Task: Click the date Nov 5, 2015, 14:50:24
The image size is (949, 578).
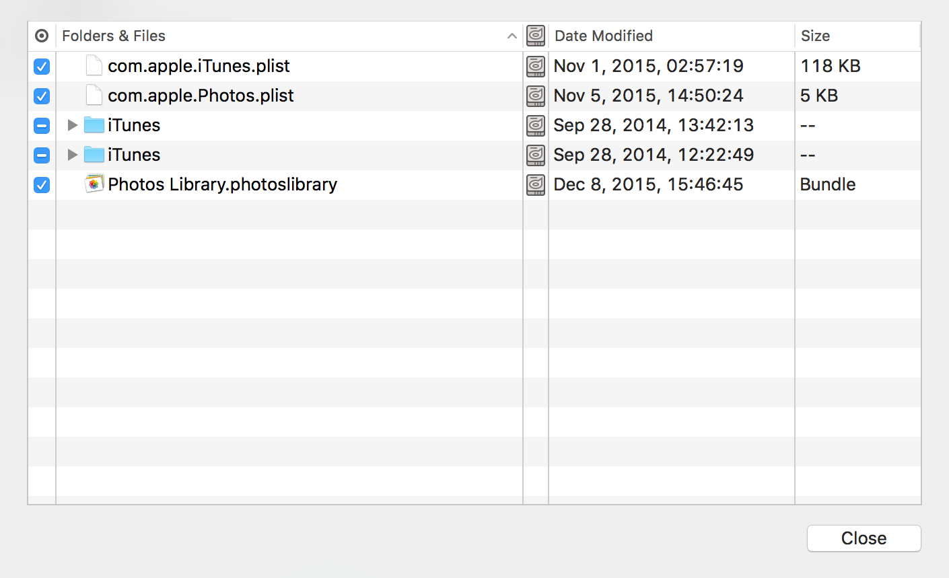Action: point(648,96)
